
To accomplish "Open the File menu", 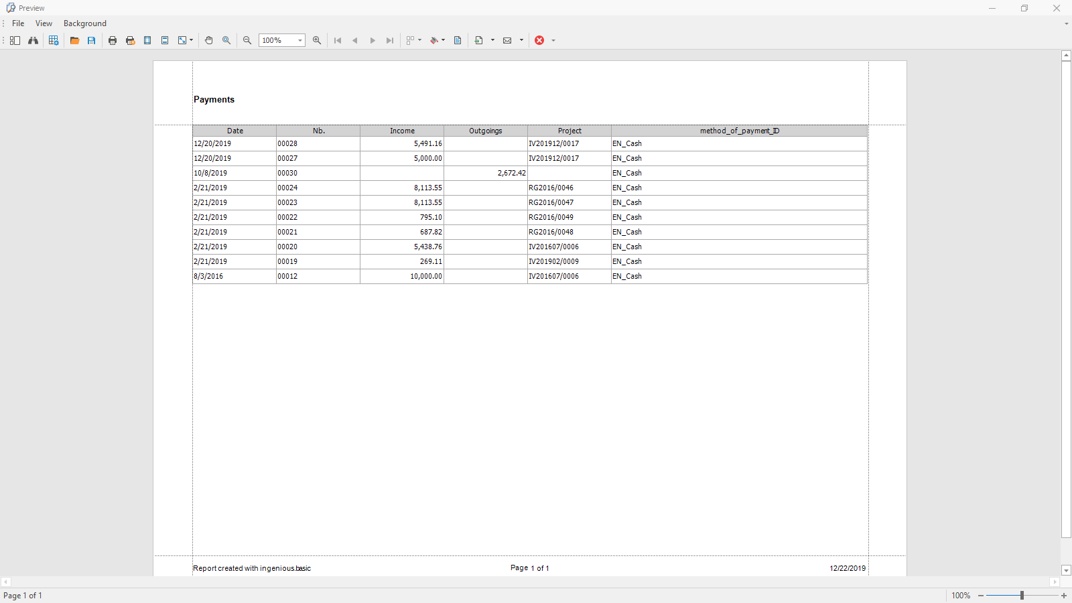I will (18, 23).
